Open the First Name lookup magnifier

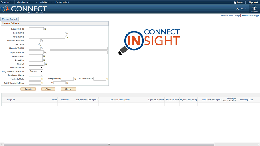(67, 37)
